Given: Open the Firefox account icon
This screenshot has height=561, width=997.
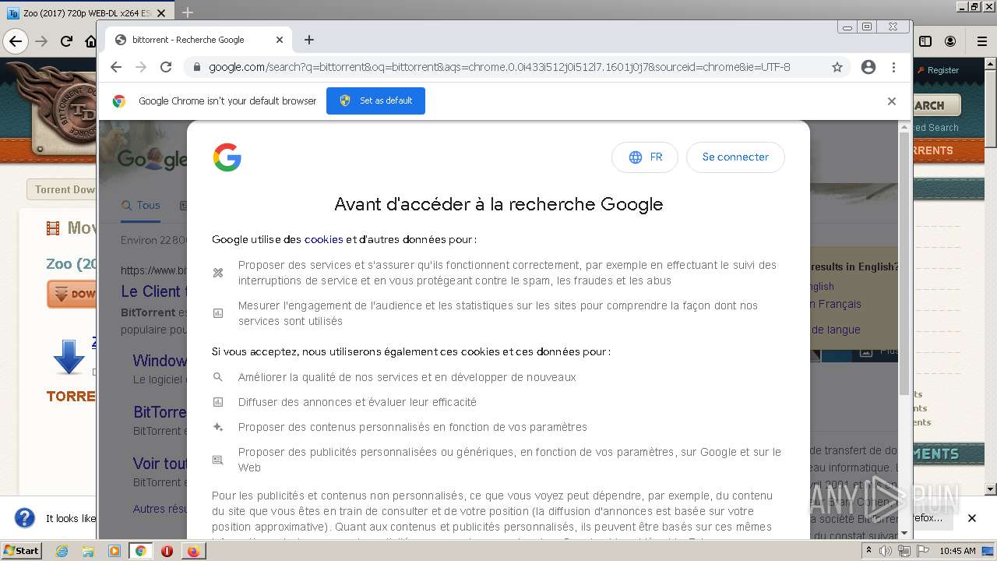Looking at the screenshot, I should coord(950,41).
